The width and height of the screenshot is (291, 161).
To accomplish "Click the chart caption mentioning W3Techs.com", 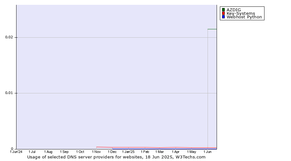I will pos(116,157).
